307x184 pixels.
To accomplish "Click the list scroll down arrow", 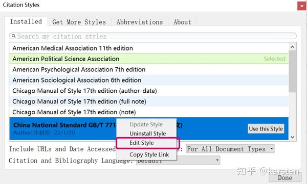I will [293, 137].
